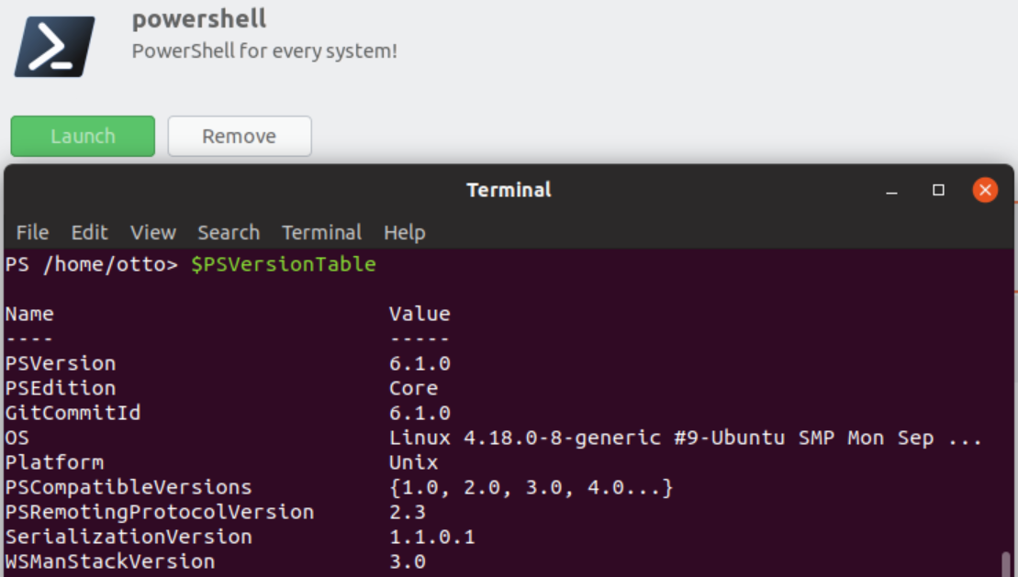Click the '3.0' WSMan stack value
The width and height of the screenshot is (1018, 577).
407,561
